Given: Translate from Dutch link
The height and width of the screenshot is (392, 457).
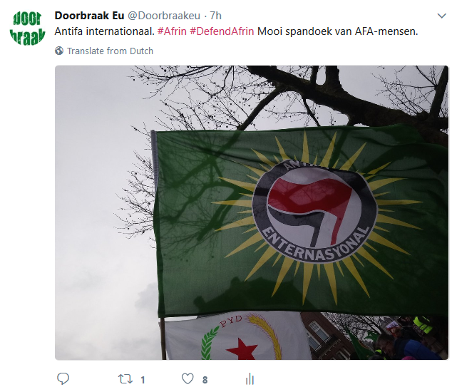Looking at the screenshot, I should (x=110, y=51).
